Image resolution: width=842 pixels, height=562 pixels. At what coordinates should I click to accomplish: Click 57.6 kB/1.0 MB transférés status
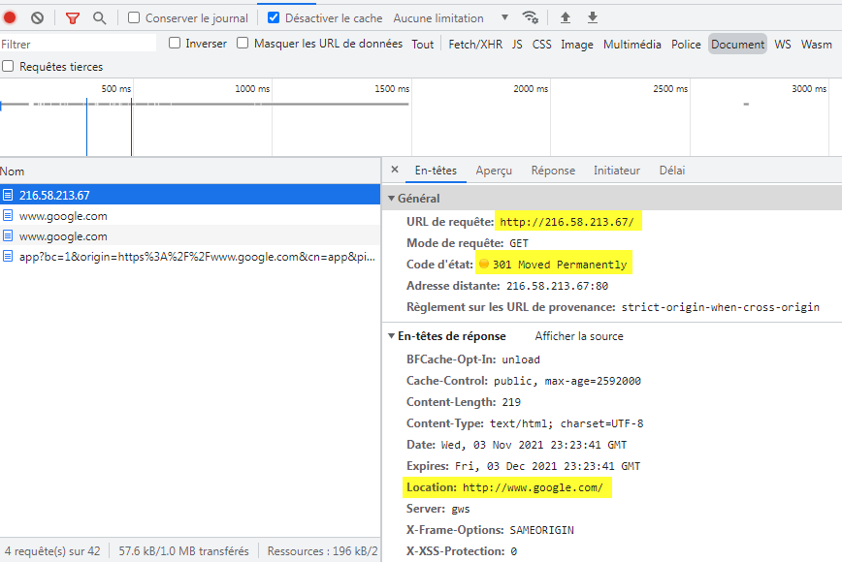tap(183, 551)
